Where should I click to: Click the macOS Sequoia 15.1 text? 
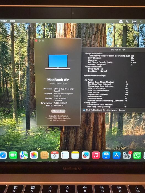point(59,106)
